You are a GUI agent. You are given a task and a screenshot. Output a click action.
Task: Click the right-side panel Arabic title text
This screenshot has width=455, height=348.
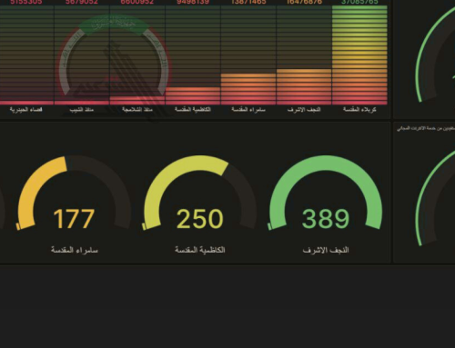coord(426,128)
